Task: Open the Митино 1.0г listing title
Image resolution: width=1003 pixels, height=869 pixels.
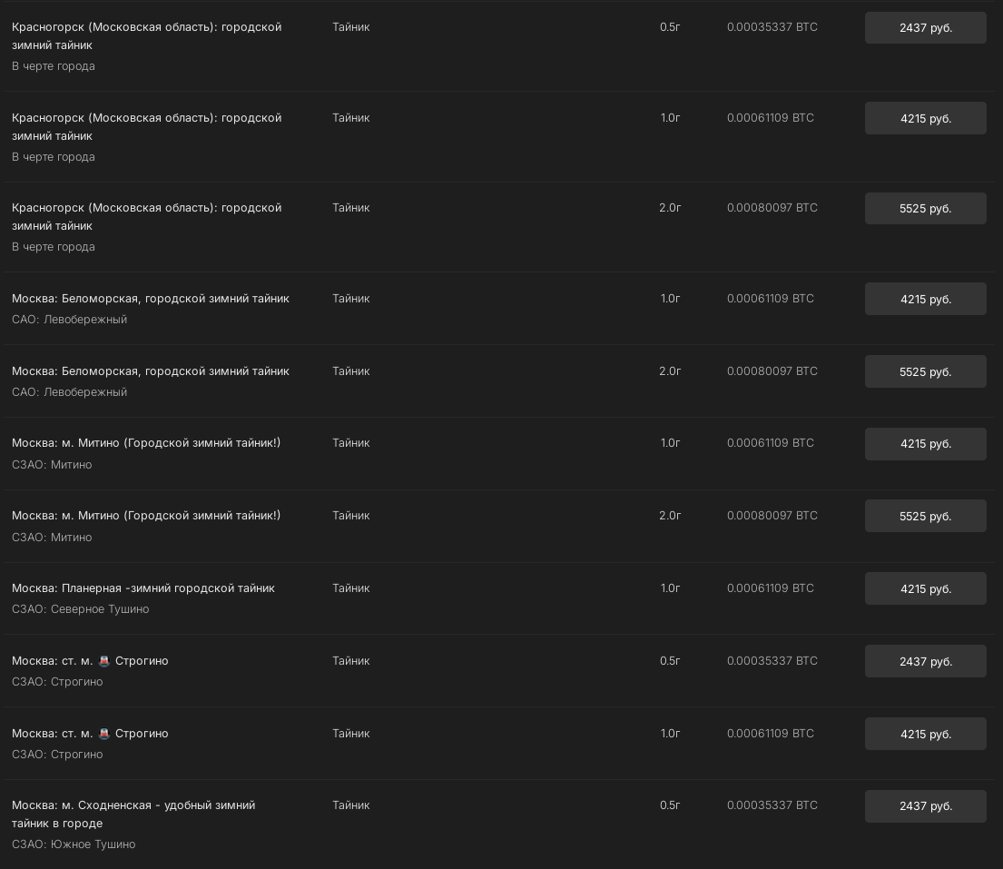Action: click(x=146, y=443)
